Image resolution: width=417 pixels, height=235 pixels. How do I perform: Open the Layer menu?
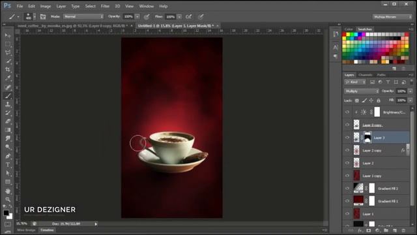(61, 6)
